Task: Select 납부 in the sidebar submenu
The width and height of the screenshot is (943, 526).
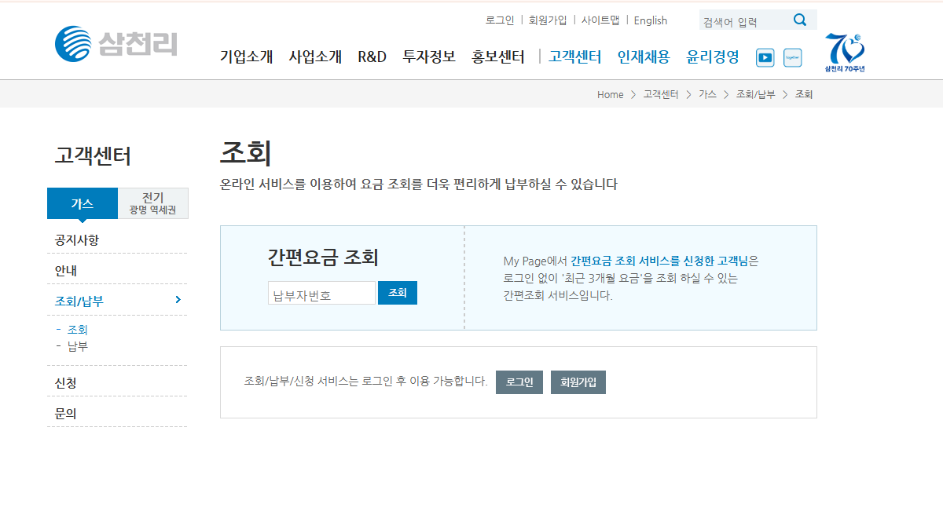Action: coord(79,346)
